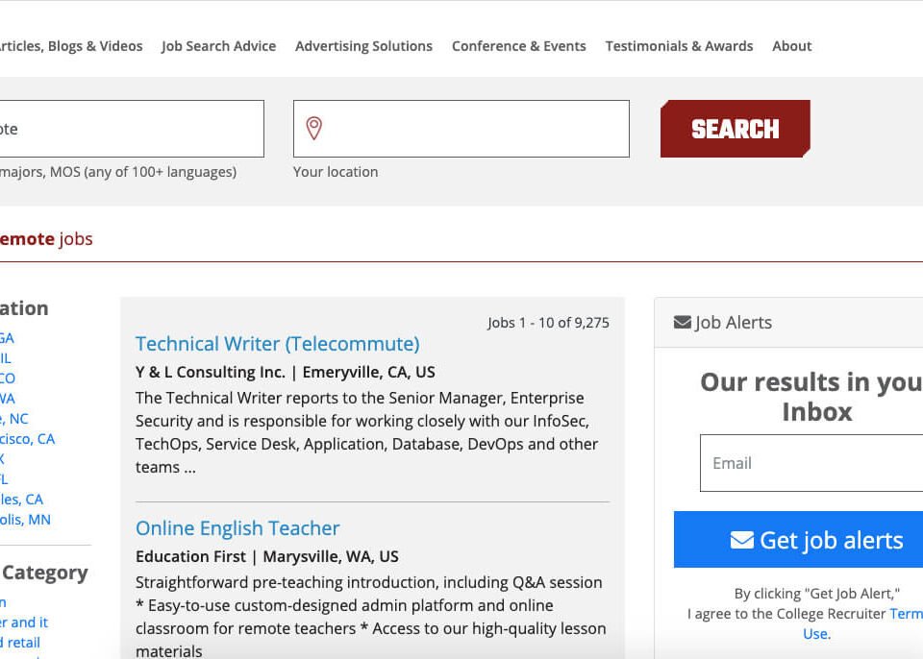Viewport: 923px width, 659px height.
Task: Open the About page
Action: (x=791, y=45)
